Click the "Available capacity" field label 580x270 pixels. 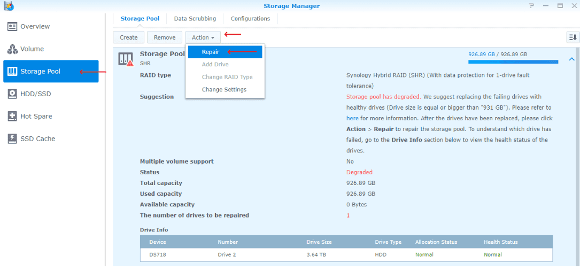coord(167,204)
